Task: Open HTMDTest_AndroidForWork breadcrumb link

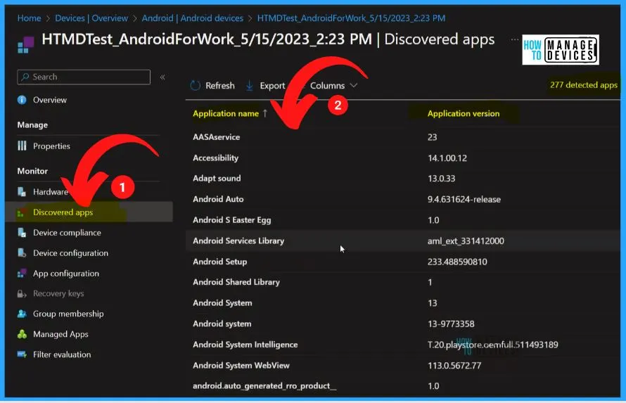Action: click(351, 18)
